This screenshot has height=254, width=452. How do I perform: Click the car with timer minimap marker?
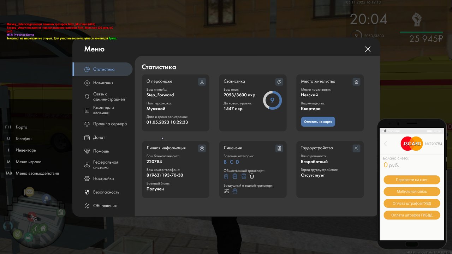[x=29, y=236]
